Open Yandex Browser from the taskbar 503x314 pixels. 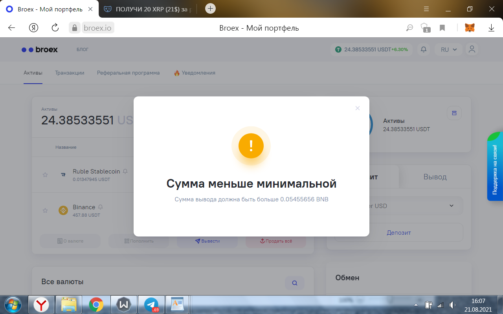click(41, 304)
